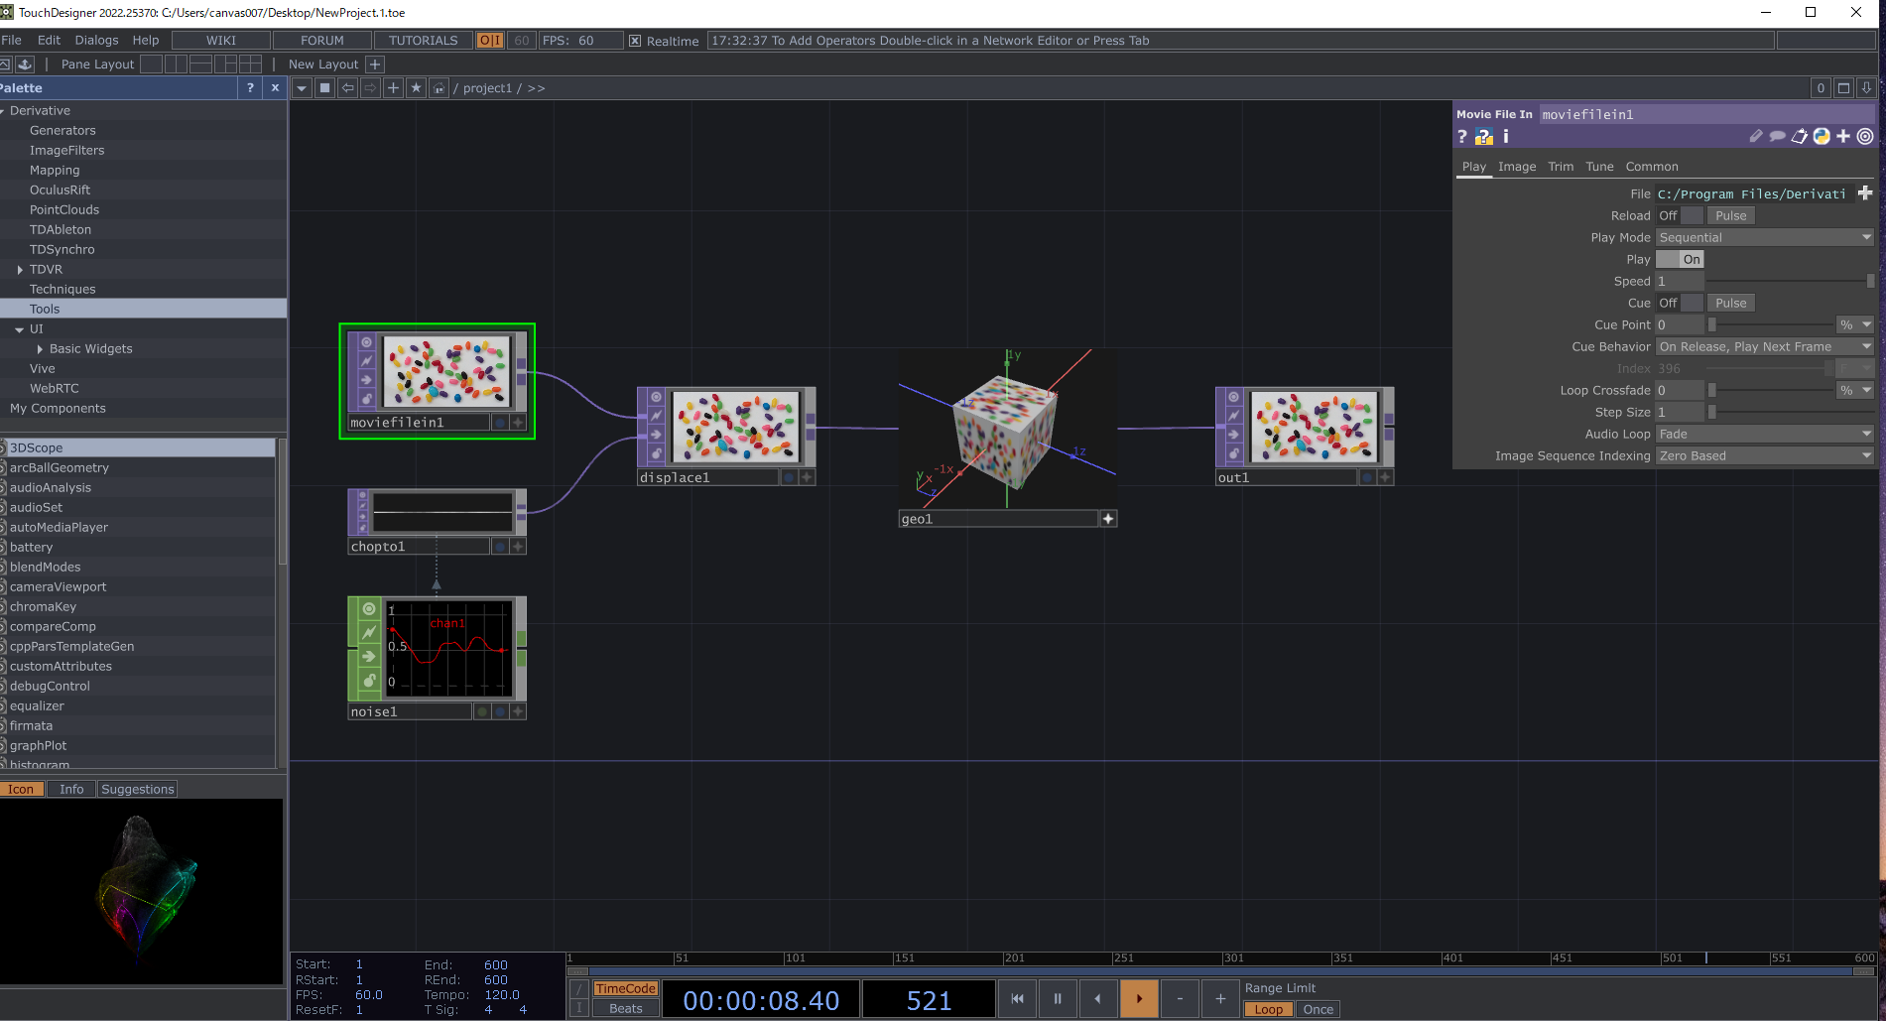Viewport: 1886px width, 1021px height.
Task: Expand the TDVR palette folder
Action: [x=20, y=270]
